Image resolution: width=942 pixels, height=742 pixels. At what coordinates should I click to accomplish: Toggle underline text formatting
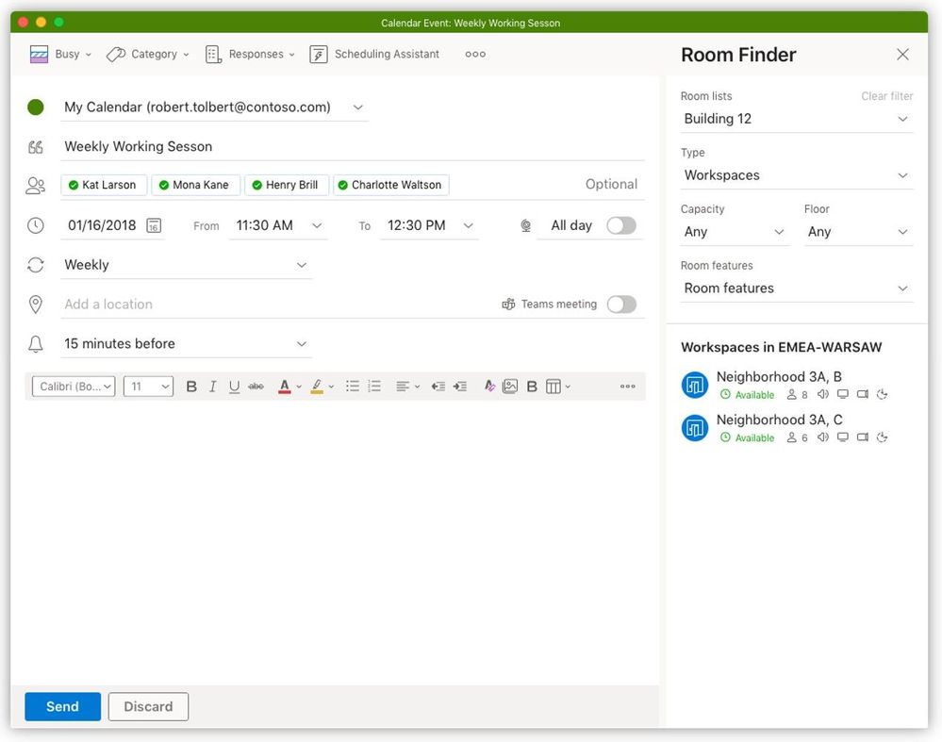point(234,387)
